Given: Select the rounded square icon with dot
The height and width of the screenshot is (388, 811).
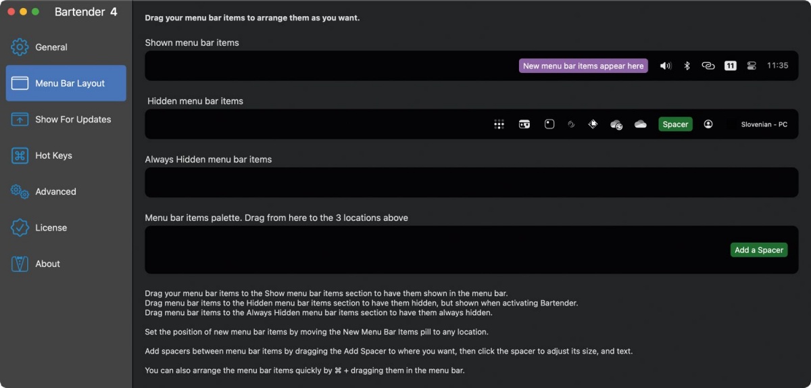Looking at the screenshot, I should click(x=549, y=124).
